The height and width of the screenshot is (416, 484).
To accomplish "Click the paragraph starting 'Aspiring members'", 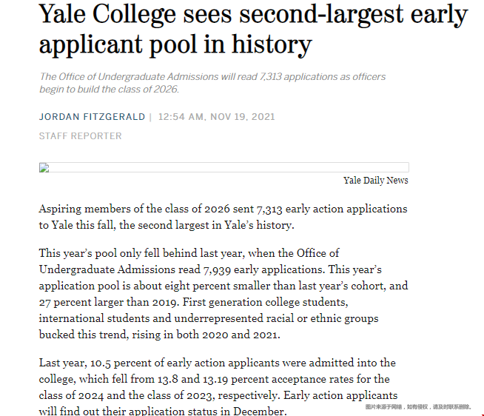I will (x=223, y=217).
